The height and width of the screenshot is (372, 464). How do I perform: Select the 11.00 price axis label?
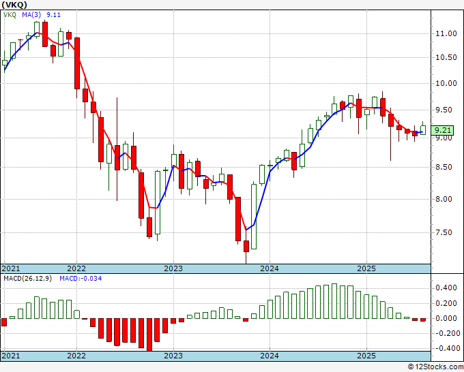pos(446,33)
